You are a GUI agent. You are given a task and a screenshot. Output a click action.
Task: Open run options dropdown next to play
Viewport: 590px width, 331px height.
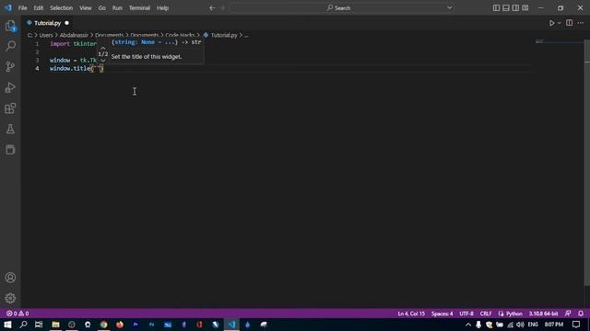tap(560, 23)
